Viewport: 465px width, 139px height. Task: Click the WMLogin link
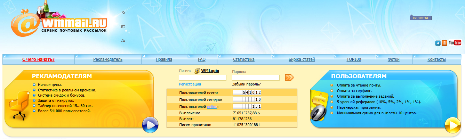coord(210,71)
